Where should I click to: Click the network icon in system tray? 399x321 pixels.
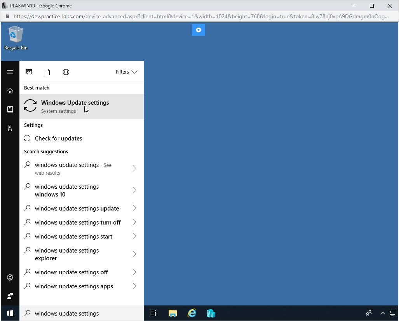[x=392, y=313]
